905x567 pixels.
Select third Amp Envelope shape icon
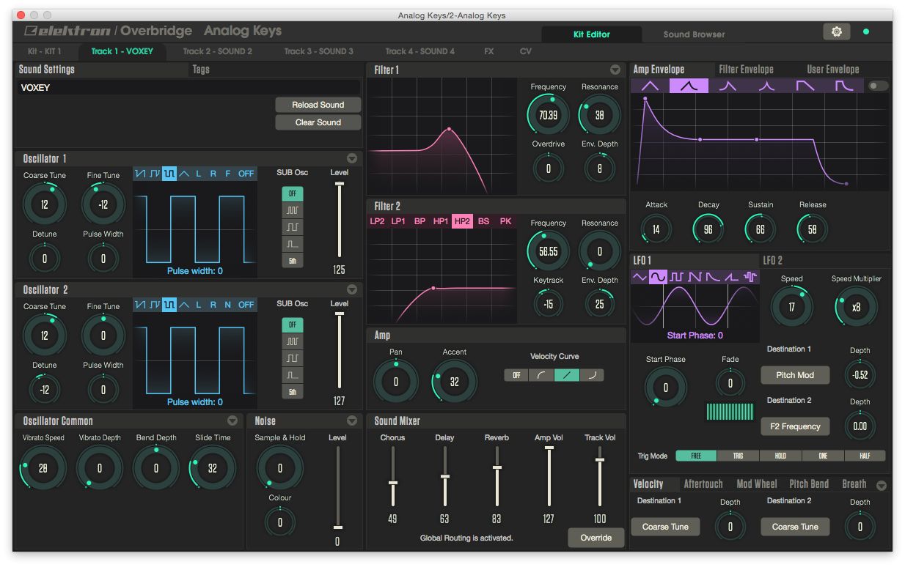[728, 86]
